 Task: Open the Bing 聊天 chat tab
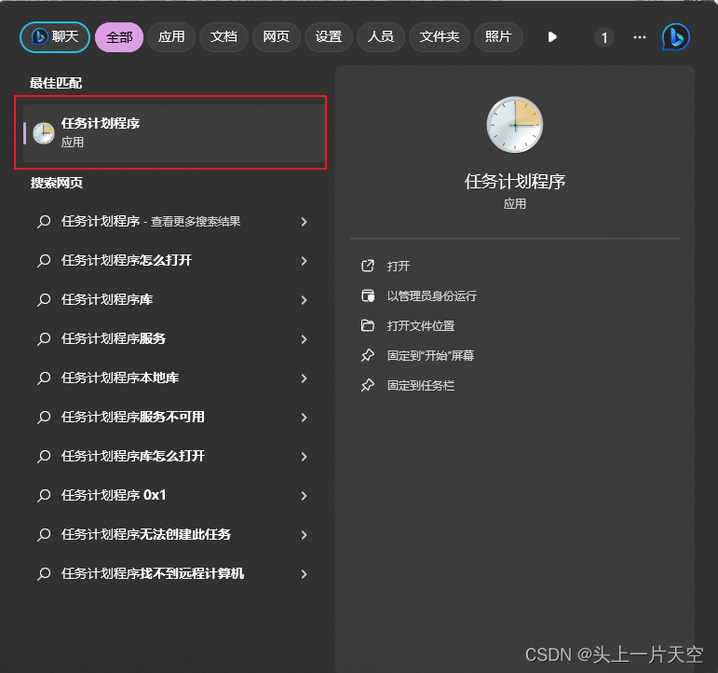[55, 36]
